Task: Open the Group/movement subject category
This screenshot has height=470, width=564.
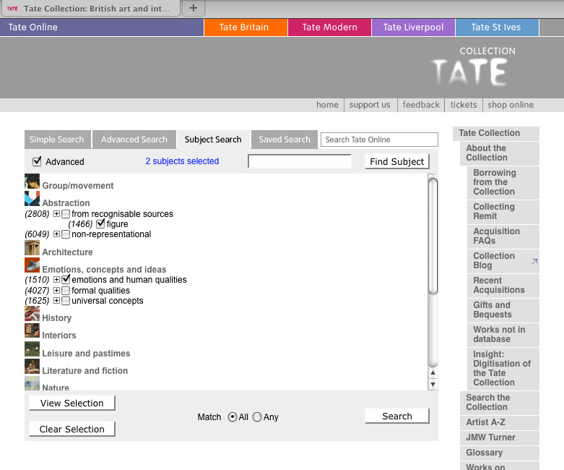Action: (x=78, y=186)
